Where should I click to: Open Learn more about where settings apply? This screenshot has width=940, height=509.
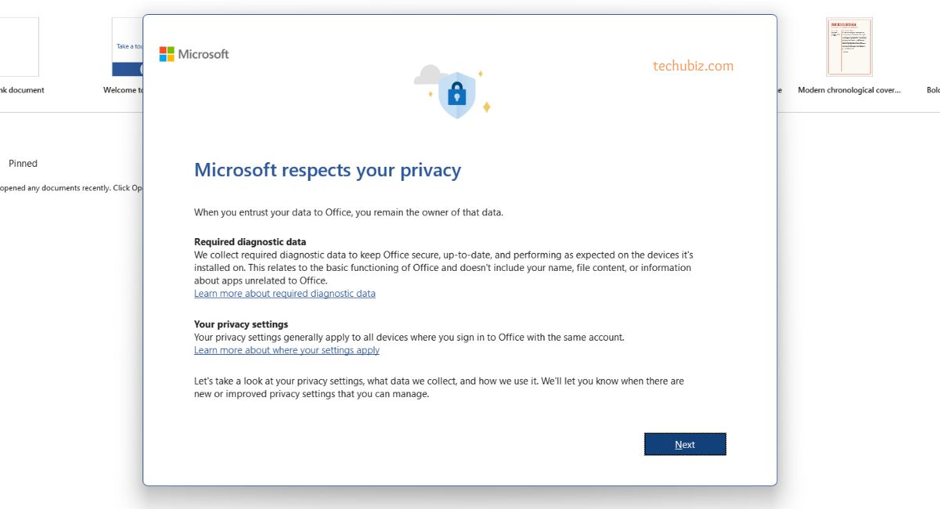pos(287,350)
